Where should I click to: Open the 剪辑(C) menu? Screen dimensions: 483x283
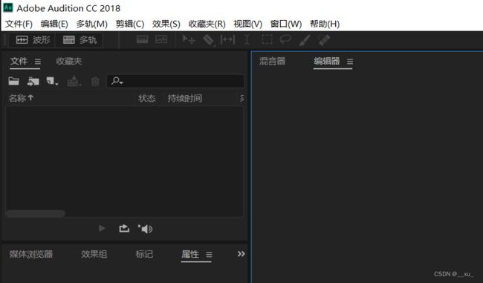click(x=130, y=24)
